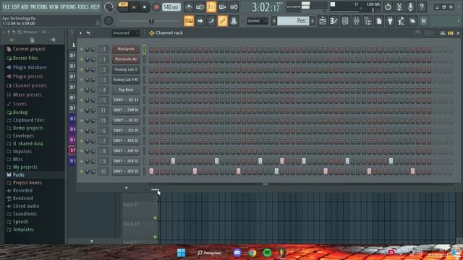Click the help question mark icon
463x260 pixels.
(422, 6)
